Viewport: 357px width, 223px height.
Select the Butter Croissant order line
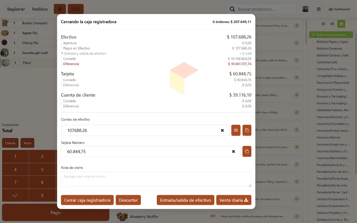coord(29,23)
